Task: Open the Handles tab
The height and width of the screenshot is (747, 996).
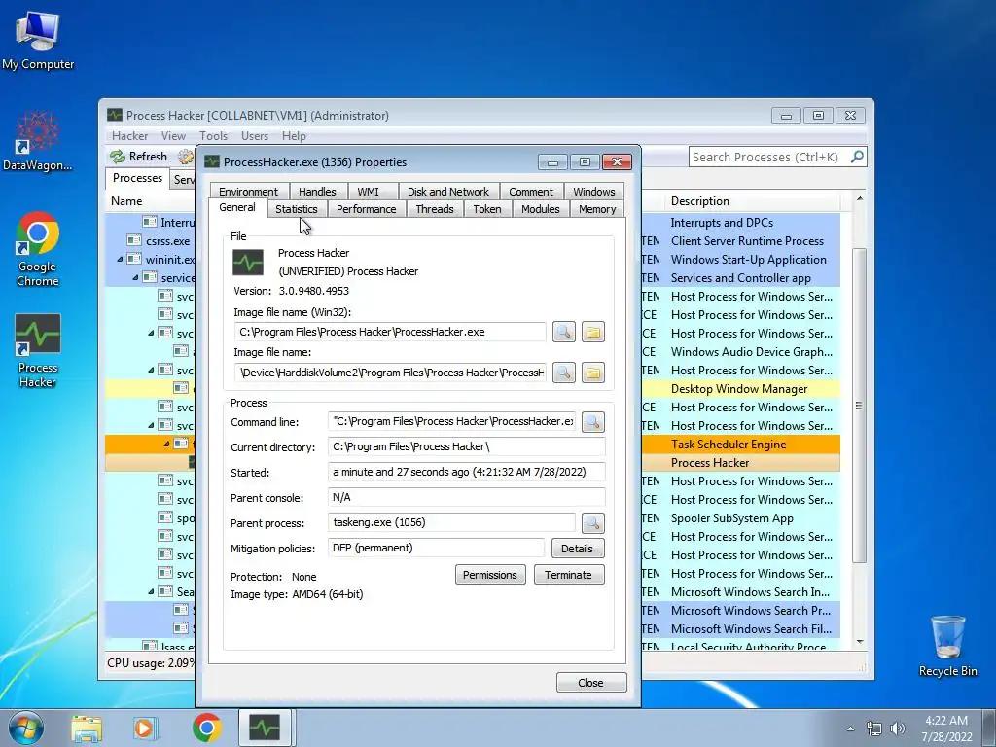Action: tap(317, 192)
